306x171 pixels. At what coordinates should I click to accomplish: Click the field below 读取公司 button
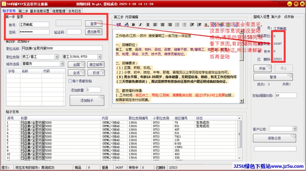(x=275, y=148)
